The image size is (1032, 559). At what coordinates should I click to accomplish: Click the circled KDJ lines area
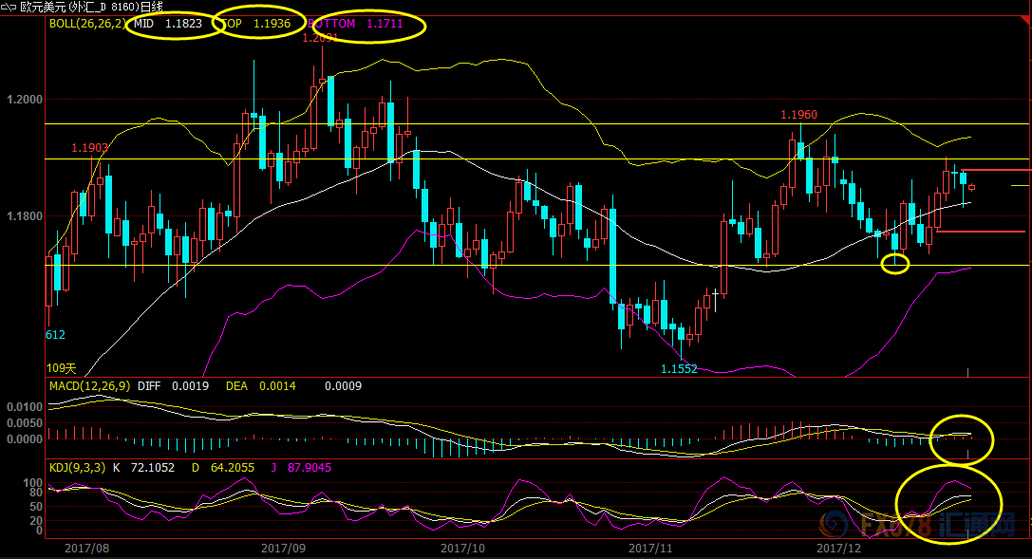tap(949, 503)
